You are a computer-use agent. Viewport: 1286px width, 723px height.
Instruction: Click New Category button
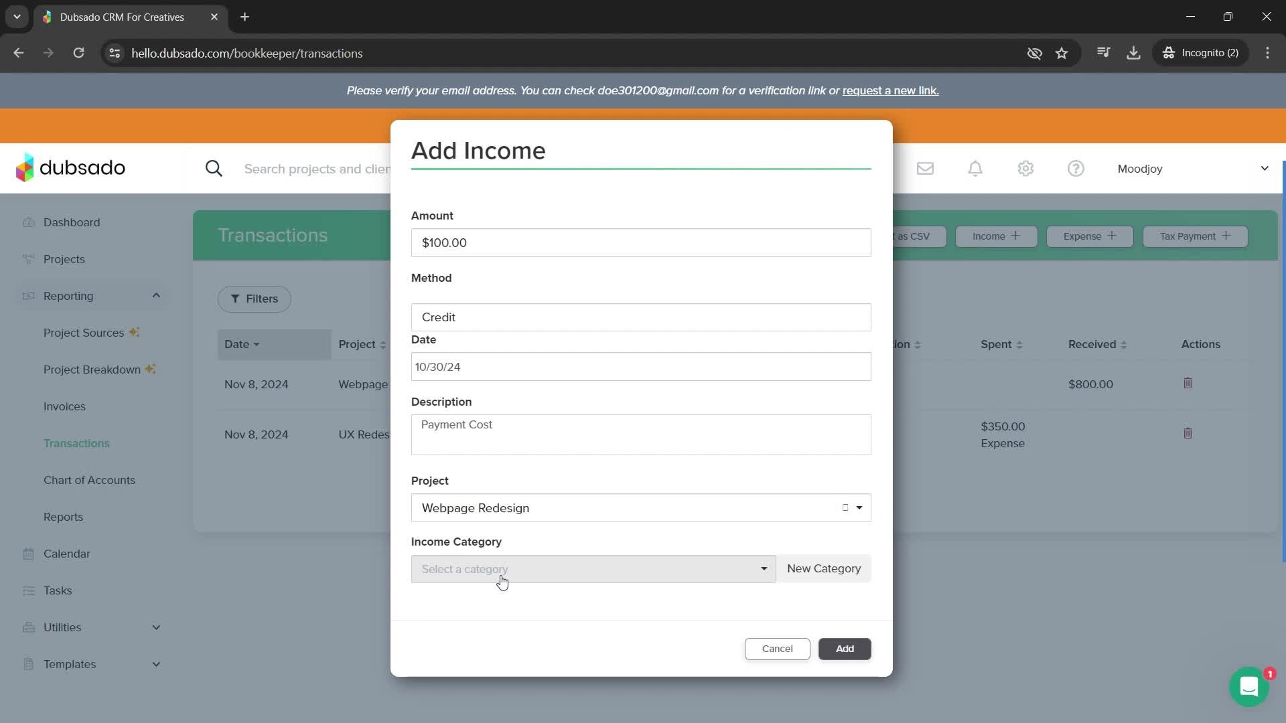(824, 568)
